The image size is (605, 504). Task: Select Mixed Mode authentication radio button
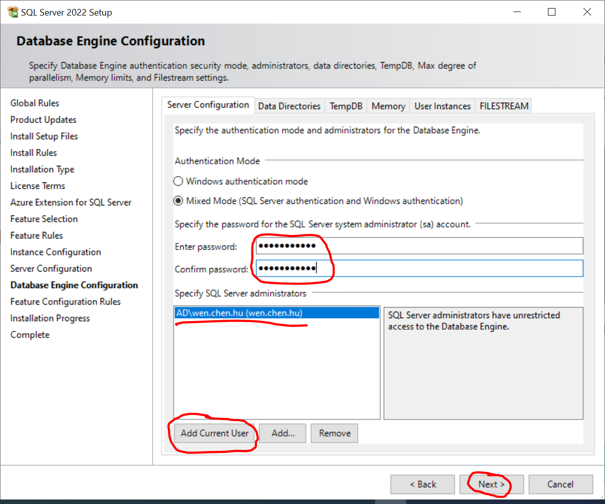178,201
